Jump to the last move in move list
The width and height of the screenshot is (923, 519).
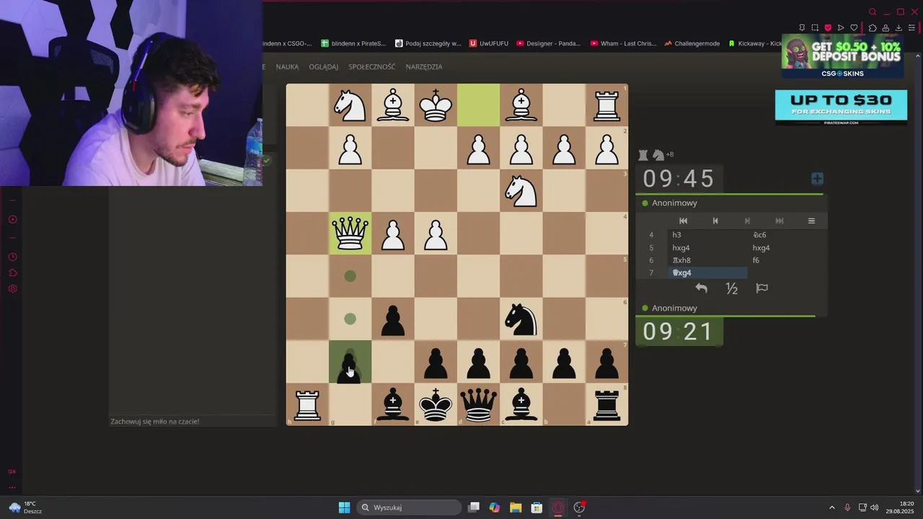coord(779,221)
